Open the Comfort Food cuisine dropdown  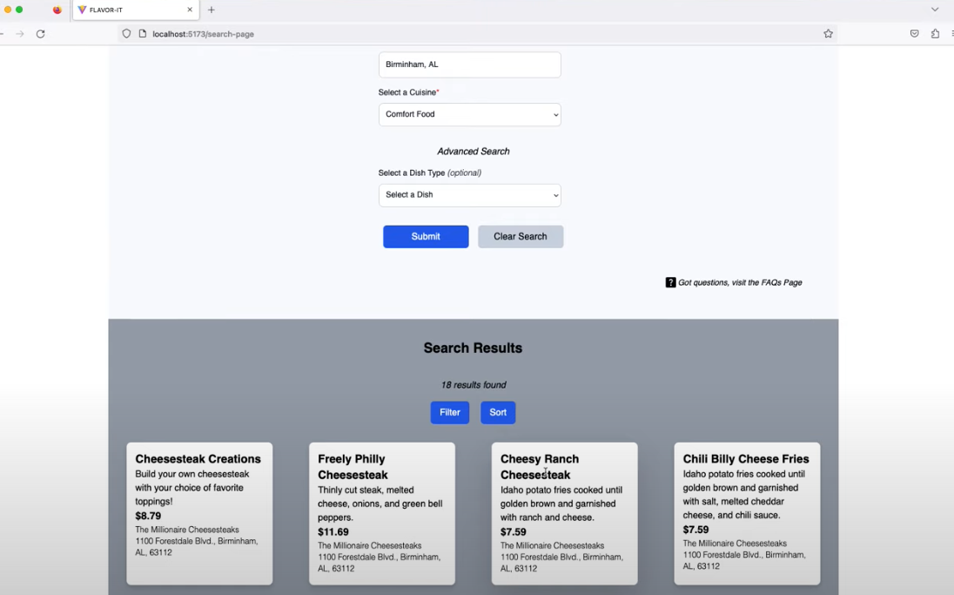[x=470, y=114]
